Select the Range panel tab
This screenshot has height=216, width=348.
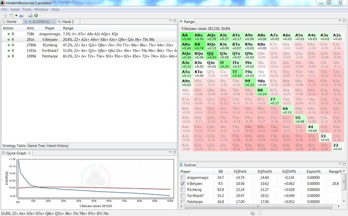point(187,22)
